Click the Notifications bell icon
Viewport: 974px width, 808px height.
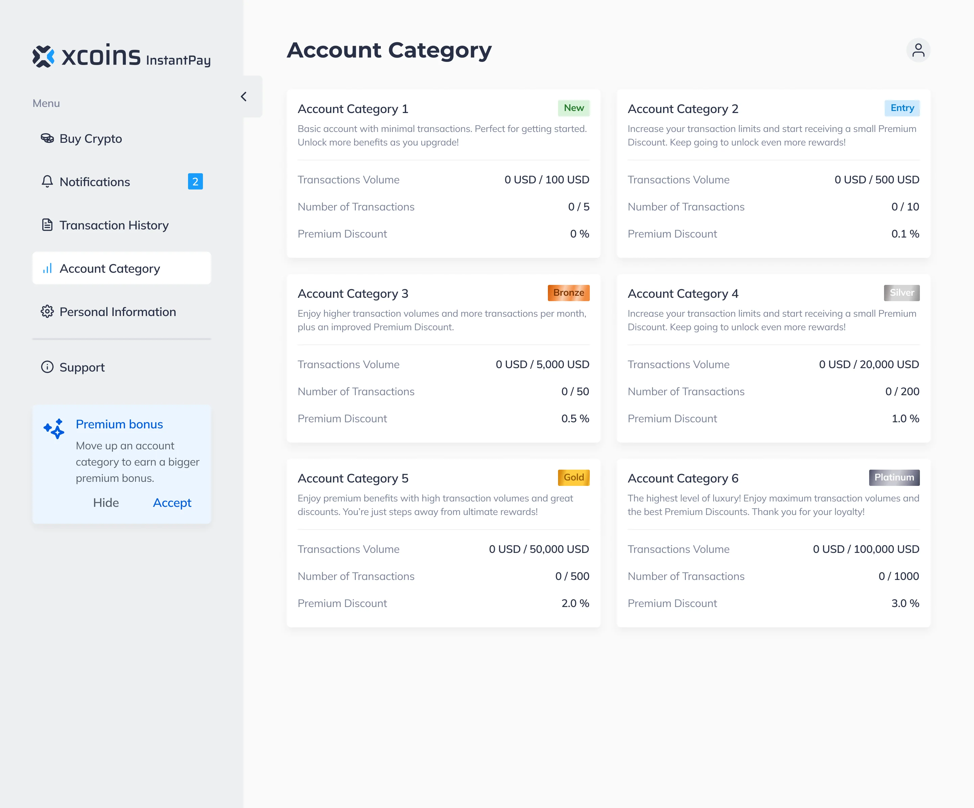coord(47,181)
